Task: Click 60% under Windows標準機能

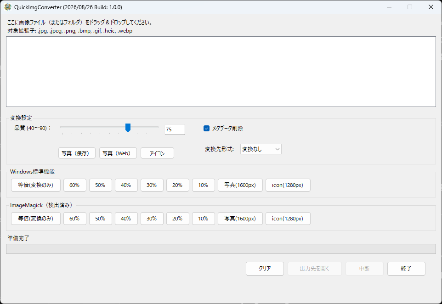Action: (x=75, y=185)
